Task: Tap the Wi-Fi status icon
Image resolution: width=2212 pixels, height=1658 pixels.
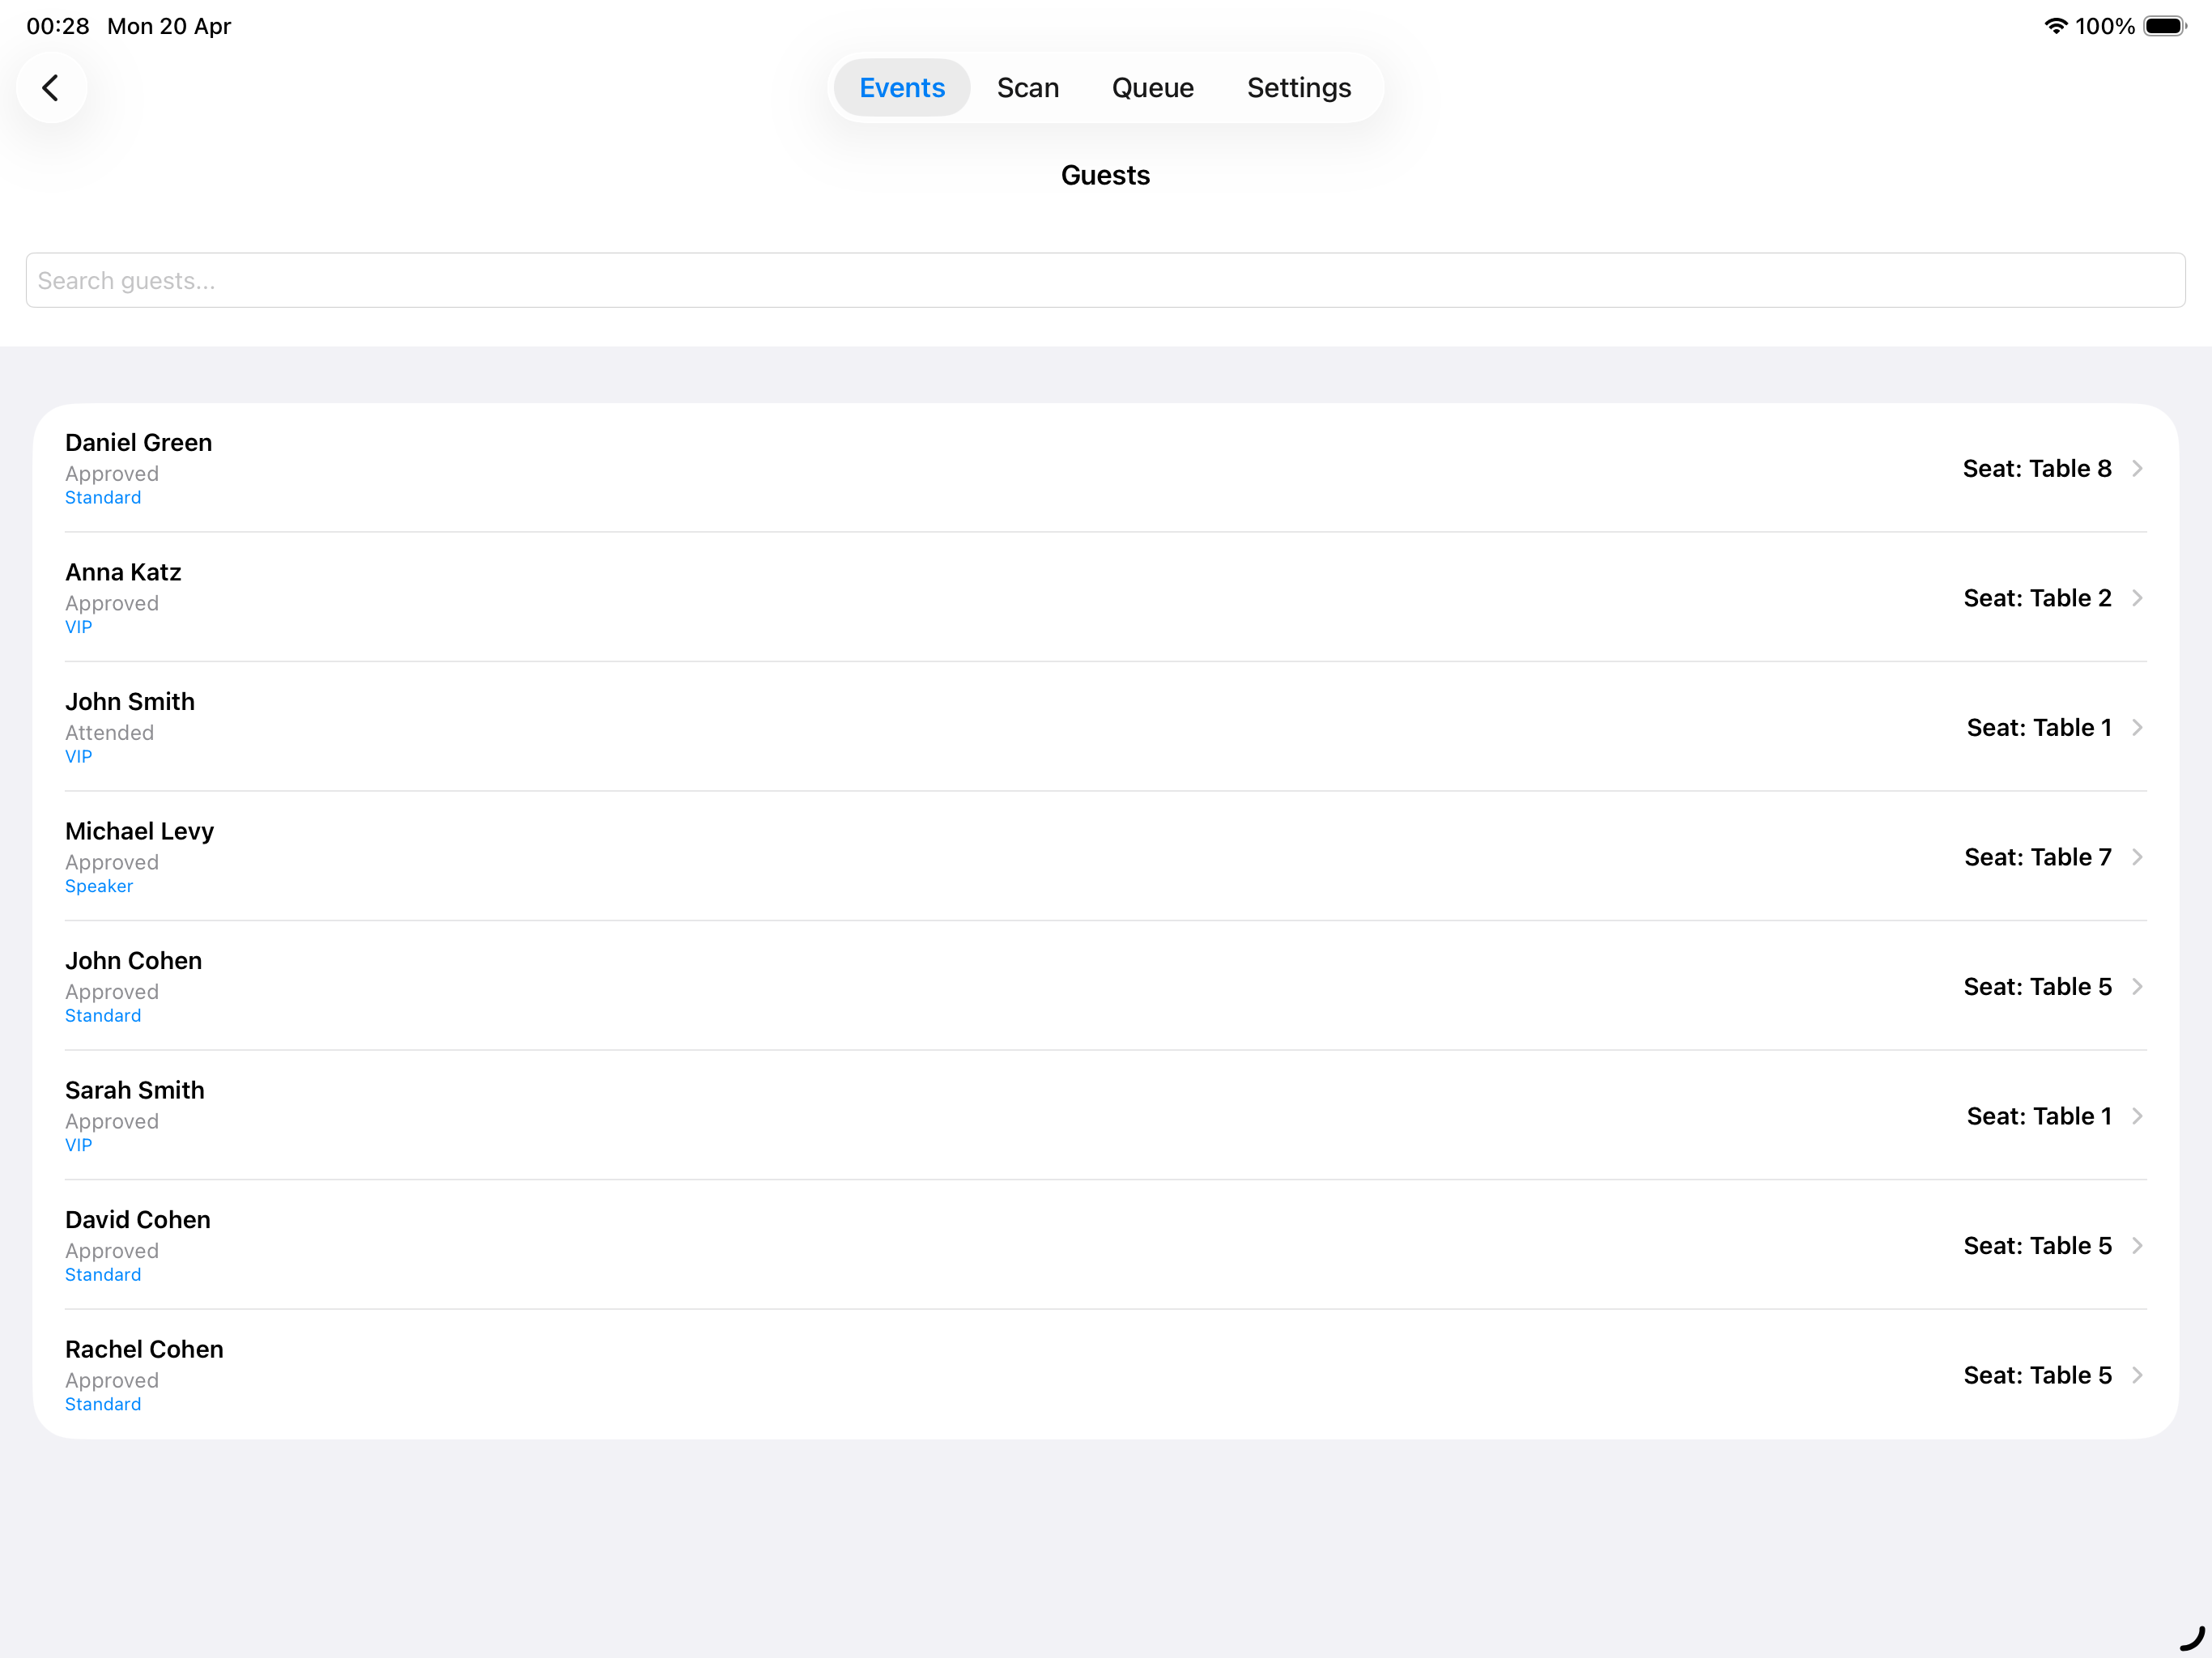Action: point(2055,26)
